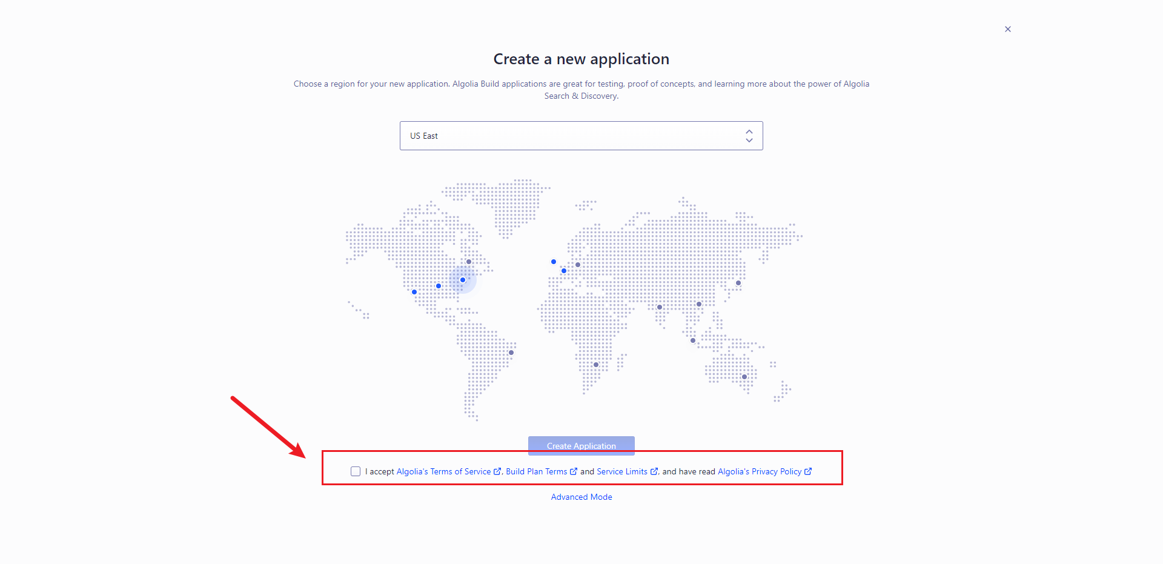
Task: Switch to Advanced Mode
Action: tap(581, 497)
